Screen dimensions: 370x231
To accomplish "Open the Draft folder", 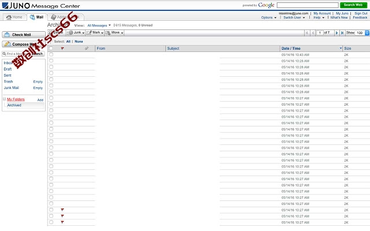I will click(x=8, y=69).
